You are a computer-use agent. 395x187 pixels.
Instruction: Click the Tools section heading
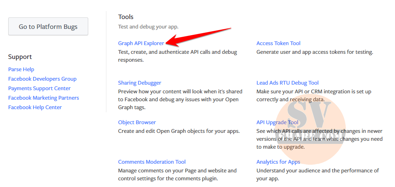[126, 17]
